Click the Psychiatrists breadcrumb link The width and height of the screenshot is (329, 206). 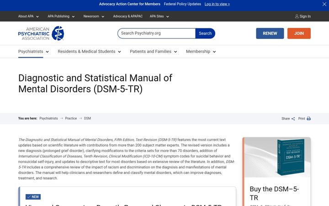(x=48, y=119)
